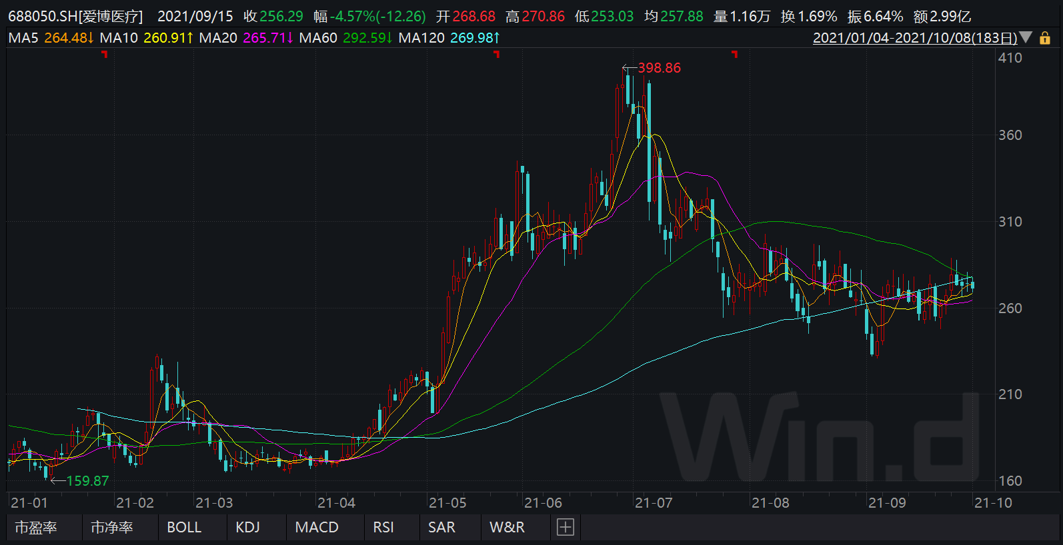Select the MA10 moving average label

(119, 38)
